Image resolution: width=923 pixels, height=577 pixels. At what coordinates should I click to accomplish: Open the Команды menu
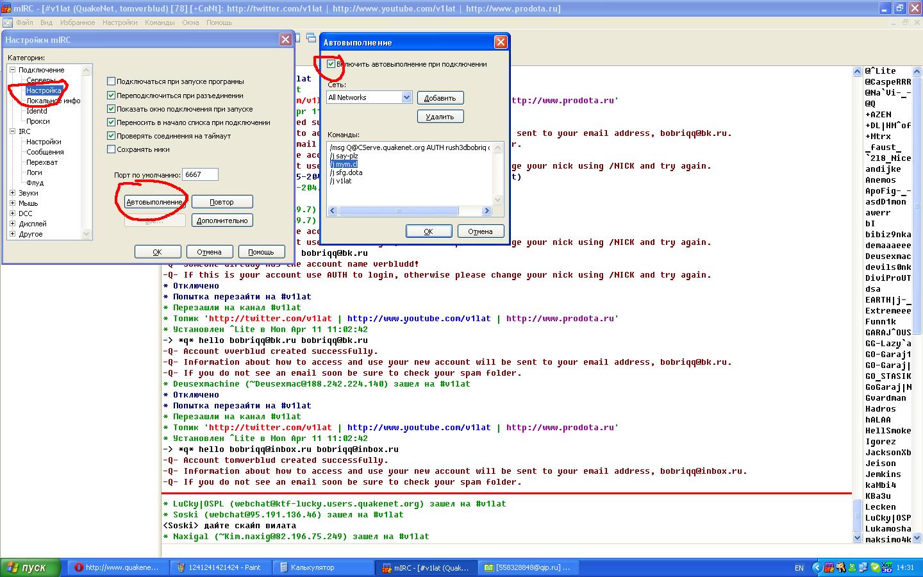pyautogui.click(x=160, y=22)
